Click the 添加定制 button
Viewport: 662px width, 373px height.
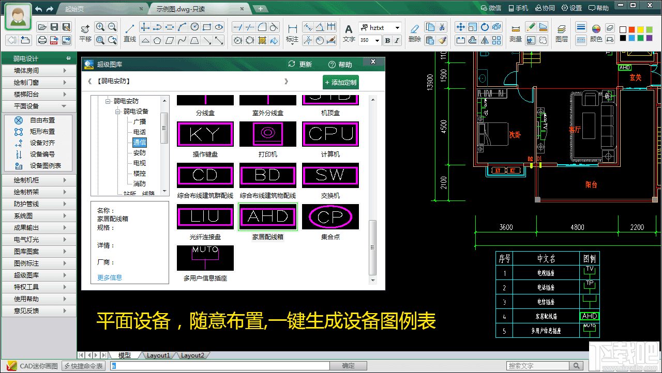tap(341, 82)
